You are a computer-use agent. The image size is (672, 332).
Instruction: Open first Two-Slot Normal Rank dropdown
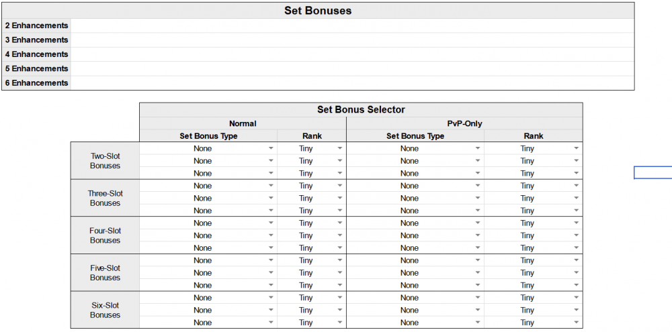click(340, 148)
